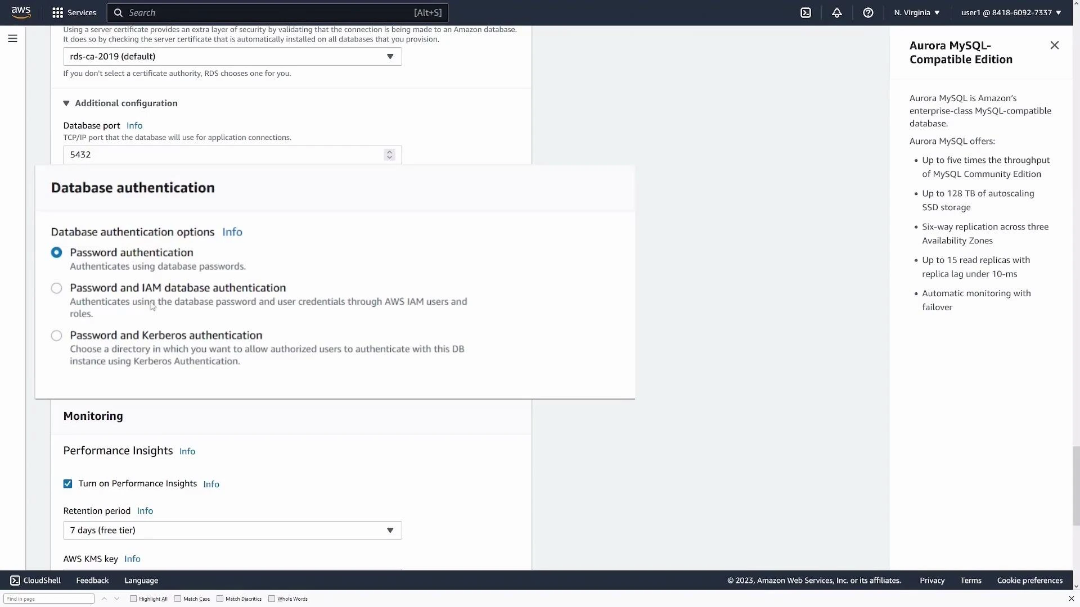Viewport: 1080px width, 607px height.
Task: Disable Turn on Performance Insights
Action: (67, 483)
